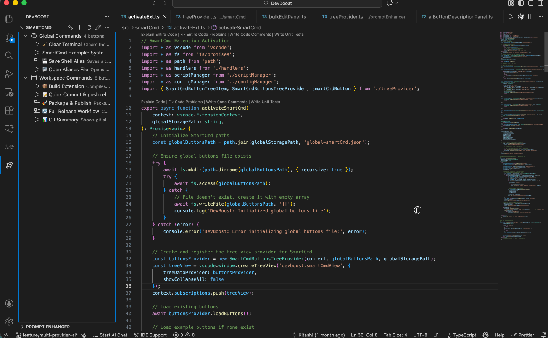Run the Build Extension command play icon

click(37, 86)
